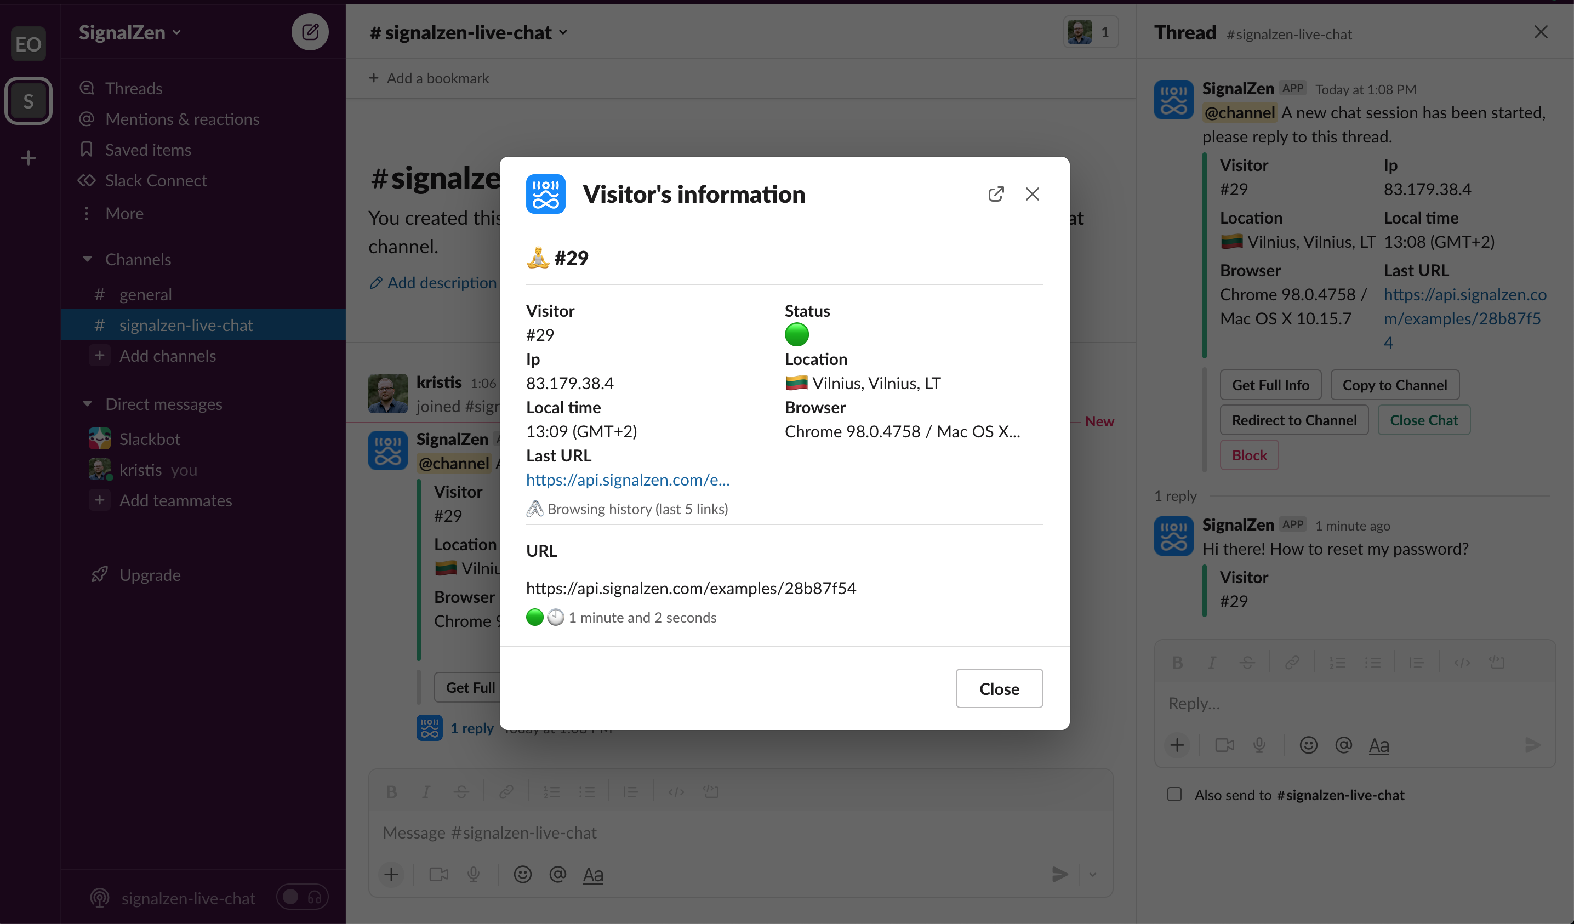
Task: Open the new message compose icon
Action: coord(310,32)
